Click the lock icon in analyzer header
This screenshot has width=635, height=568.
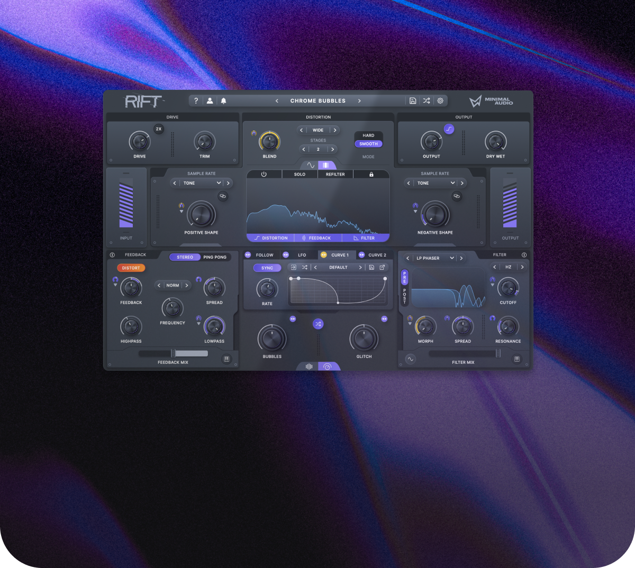[x=371, y=174]
